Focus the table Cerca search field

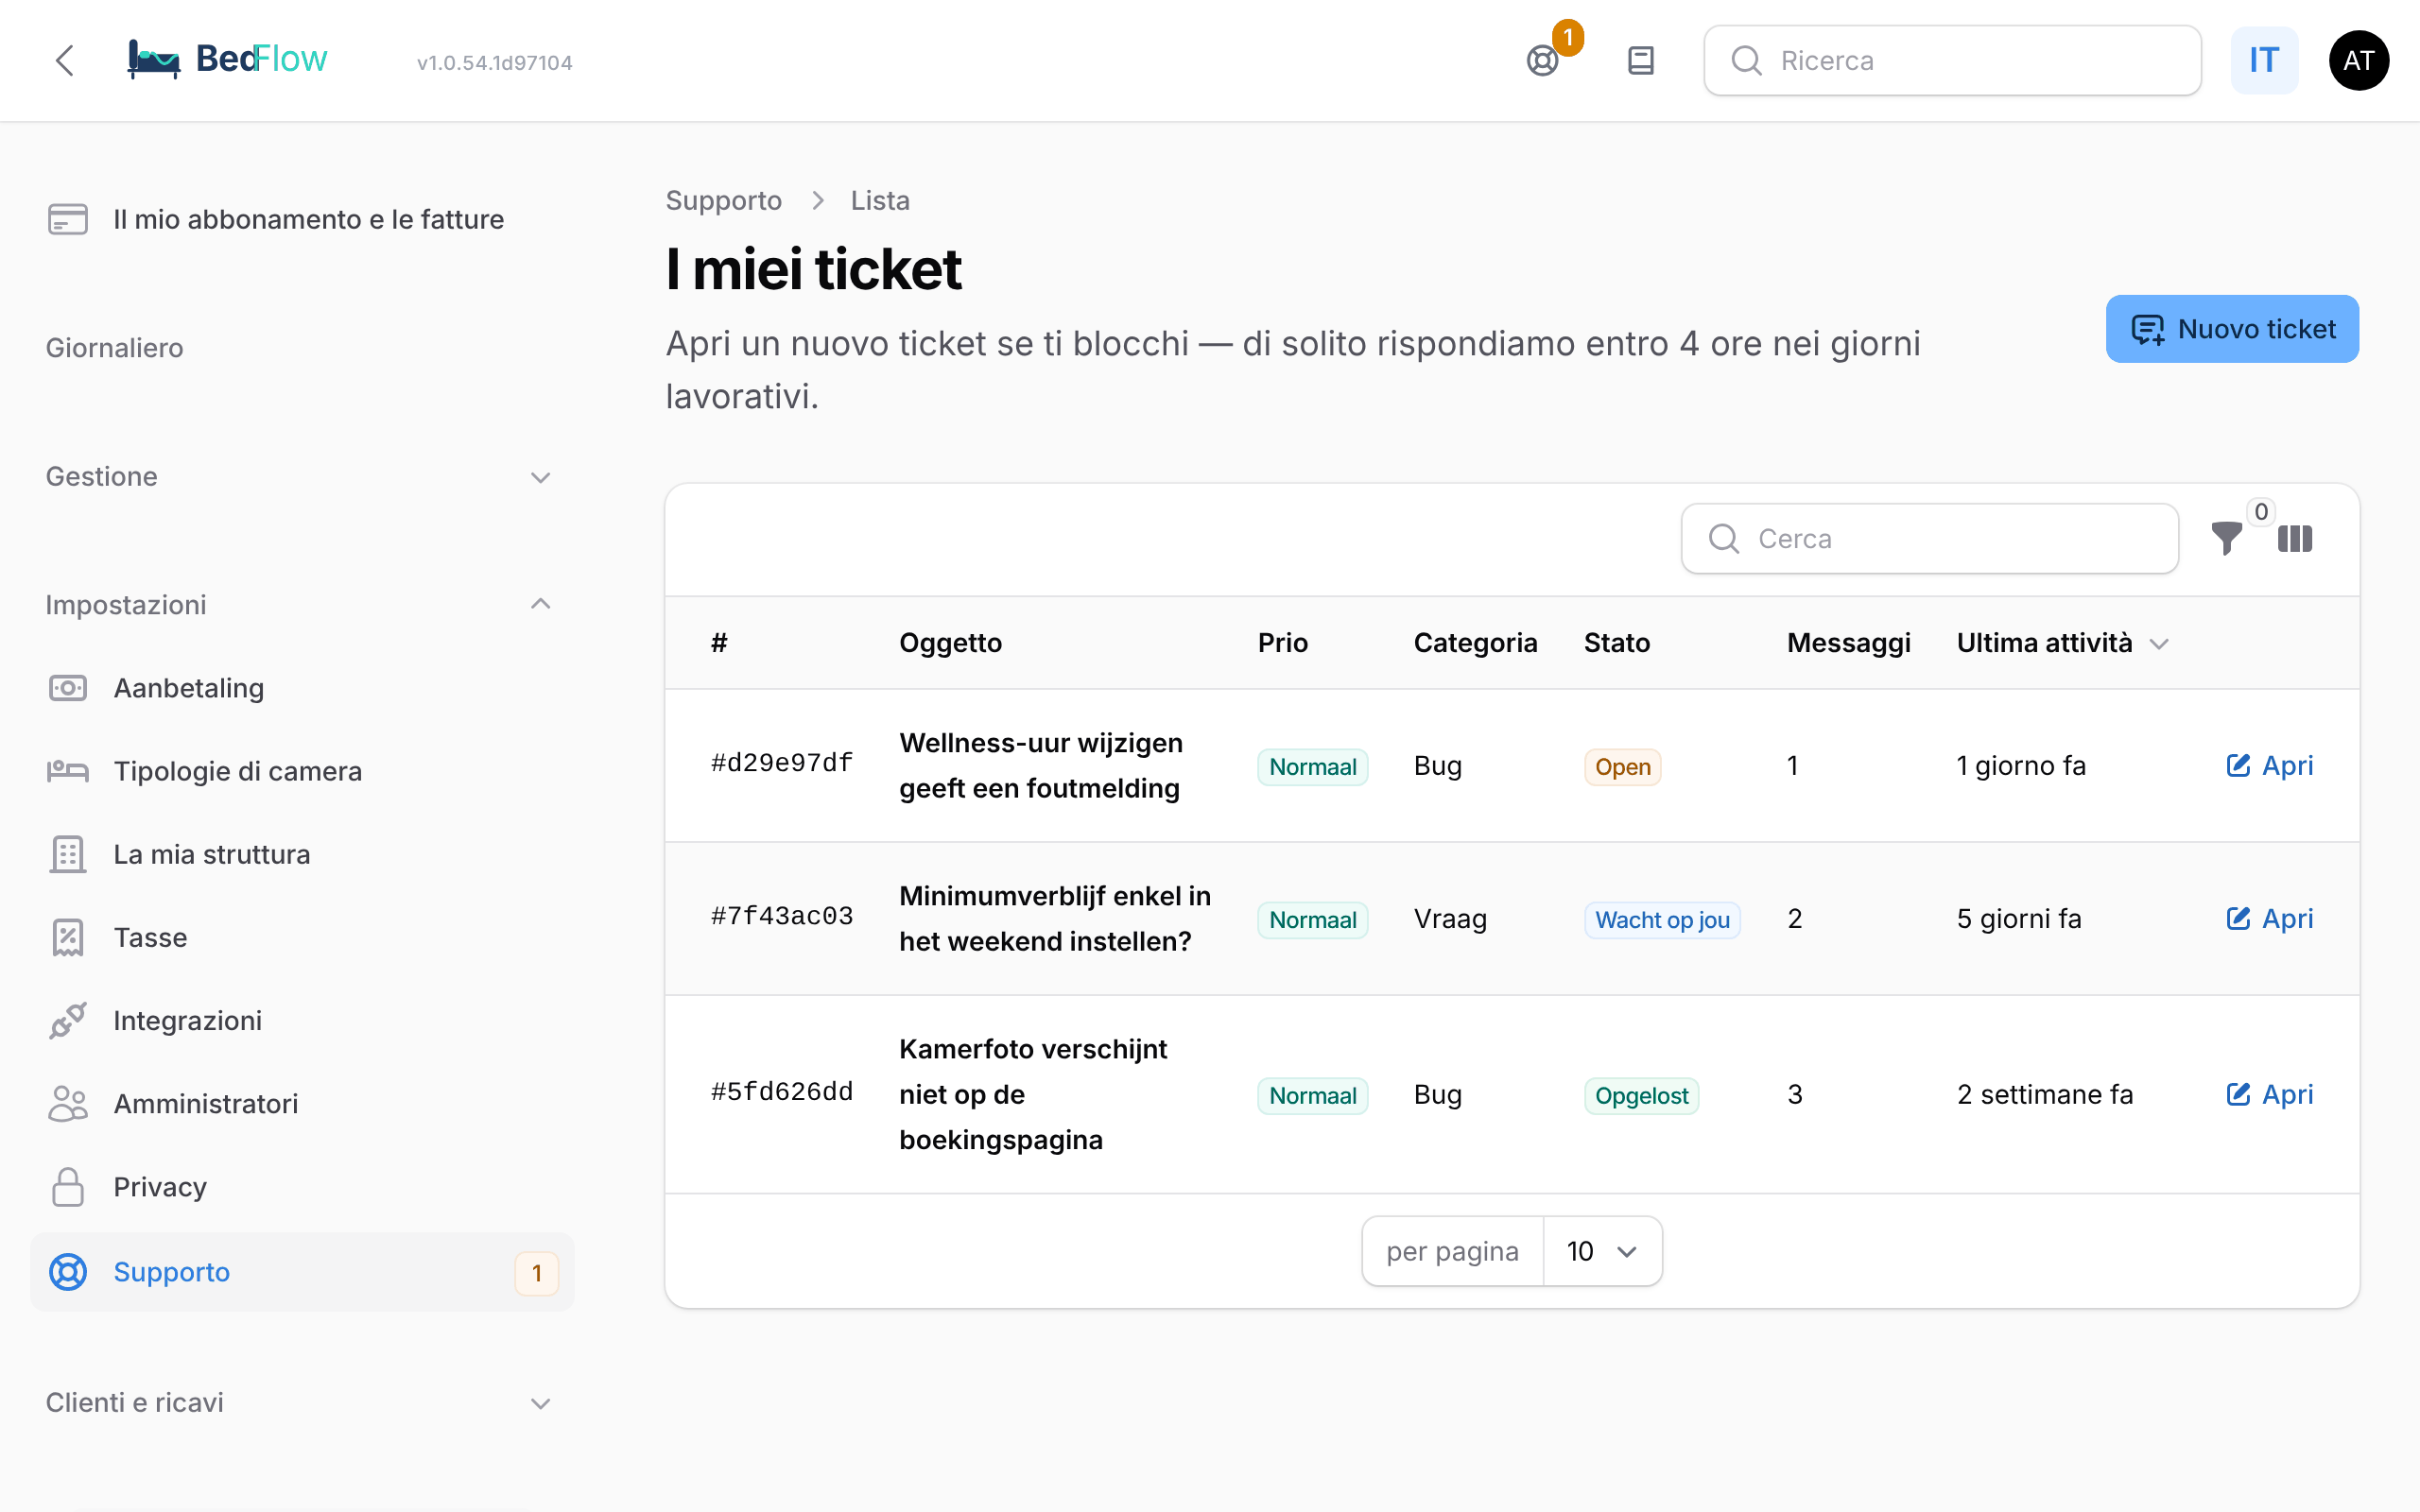pos(1929,539)
